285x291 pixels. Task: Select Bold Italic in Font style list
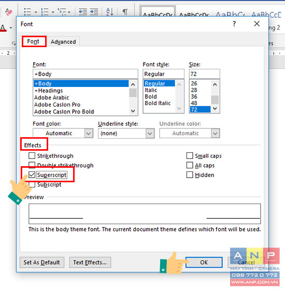click(158, 103)
